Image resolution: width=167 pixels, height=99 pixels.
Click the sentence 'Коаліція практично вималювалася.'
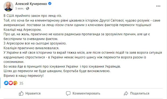click(x=31, y=48)
